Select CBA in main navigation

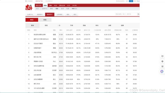pyautogui.click(x=51, y=6)
